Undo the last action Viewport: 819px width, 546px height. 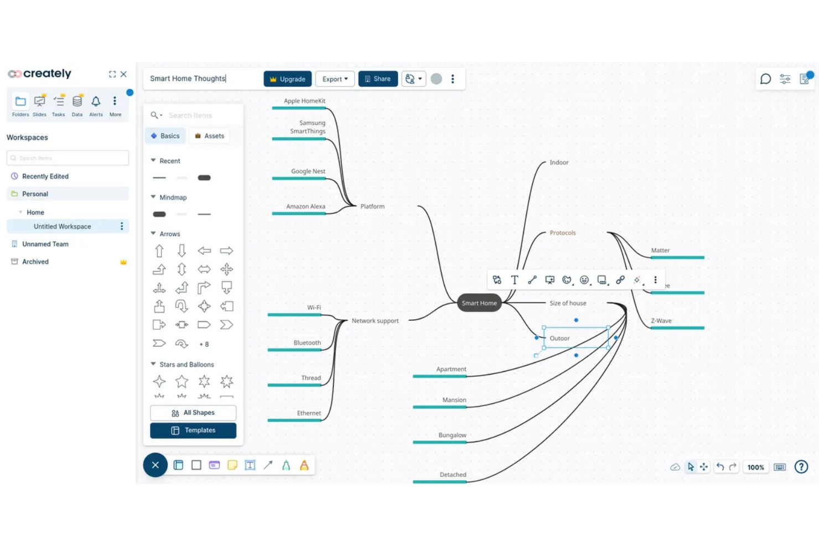point(720,467)
